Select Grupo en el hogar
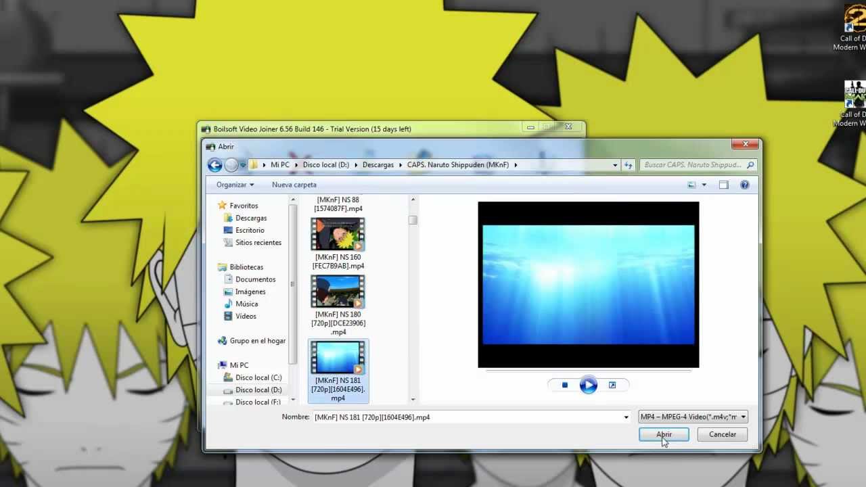Image resolution: width=866 pixels, height=487 pixels. tap(257, 341)
